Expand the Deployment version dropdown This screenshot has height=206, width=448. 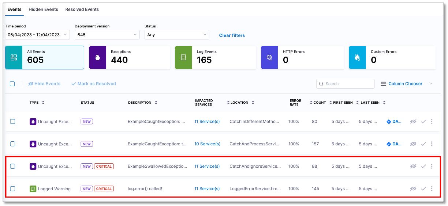[x=107, y=35]
